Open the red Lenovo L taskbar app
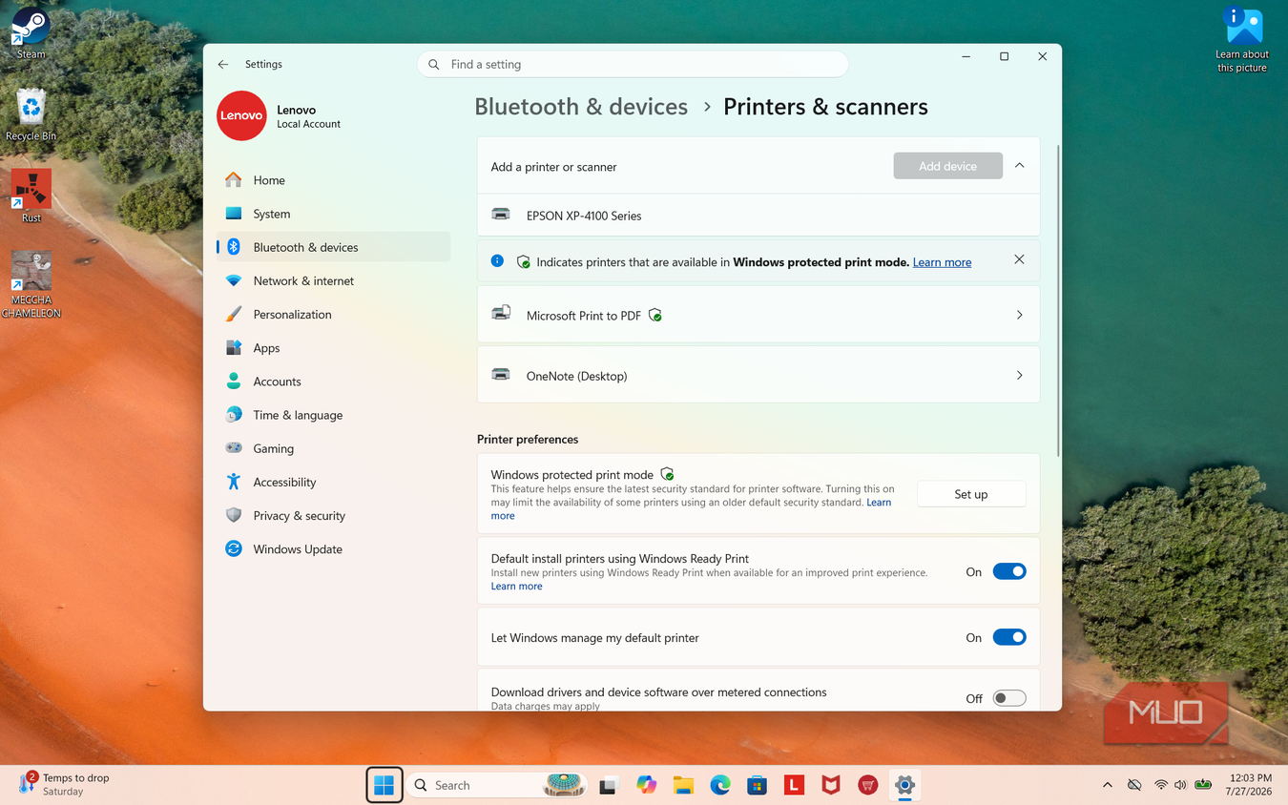 (x=794, y=785)
